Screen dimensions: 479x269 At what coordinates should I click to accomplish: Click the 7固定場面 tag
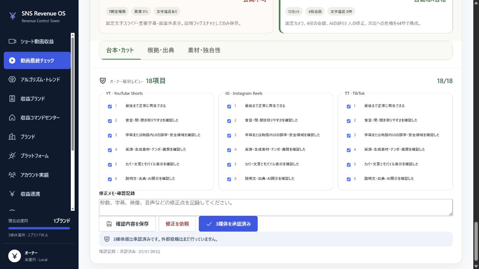[117, 11]
